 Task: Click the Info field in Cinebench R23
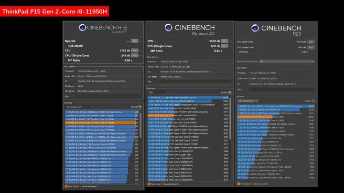282,90
